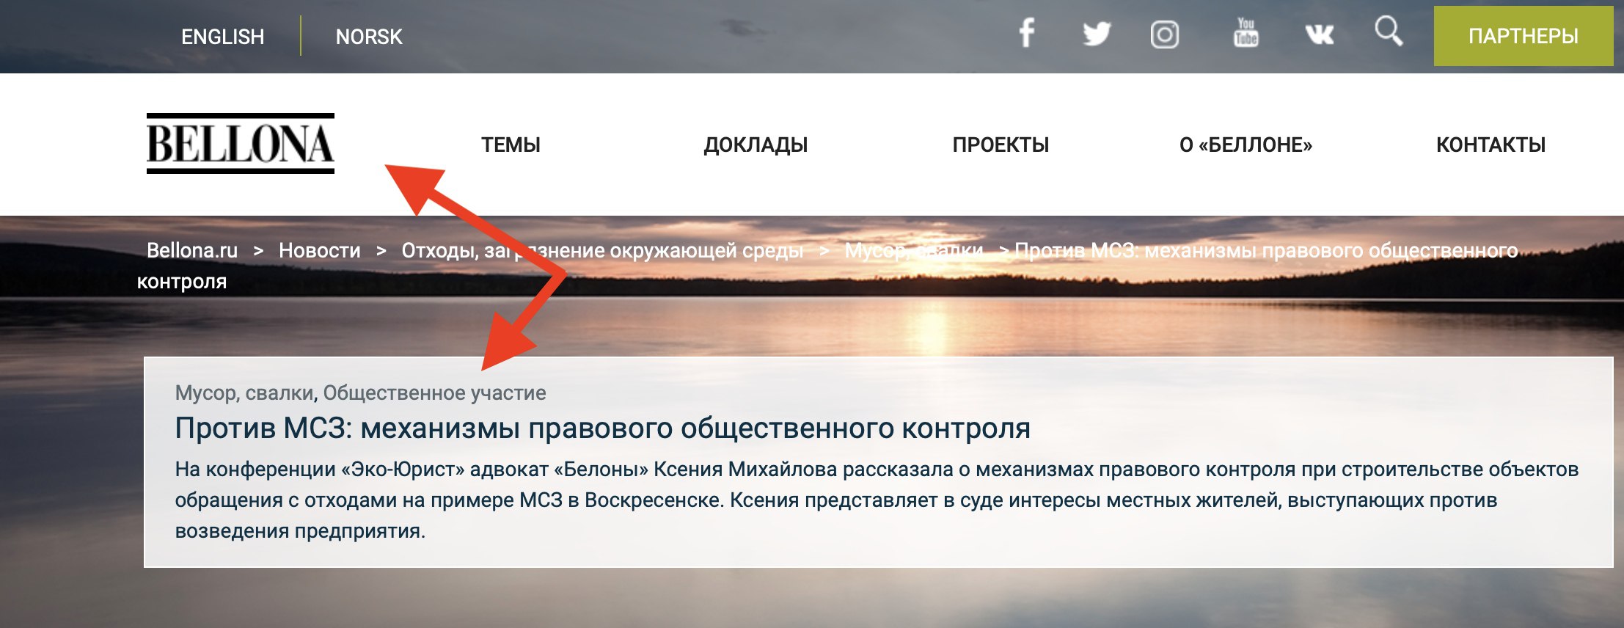The image size is (1624, 628).
Task: Open site search with the magnifier icon
Action: [1389, 32]
